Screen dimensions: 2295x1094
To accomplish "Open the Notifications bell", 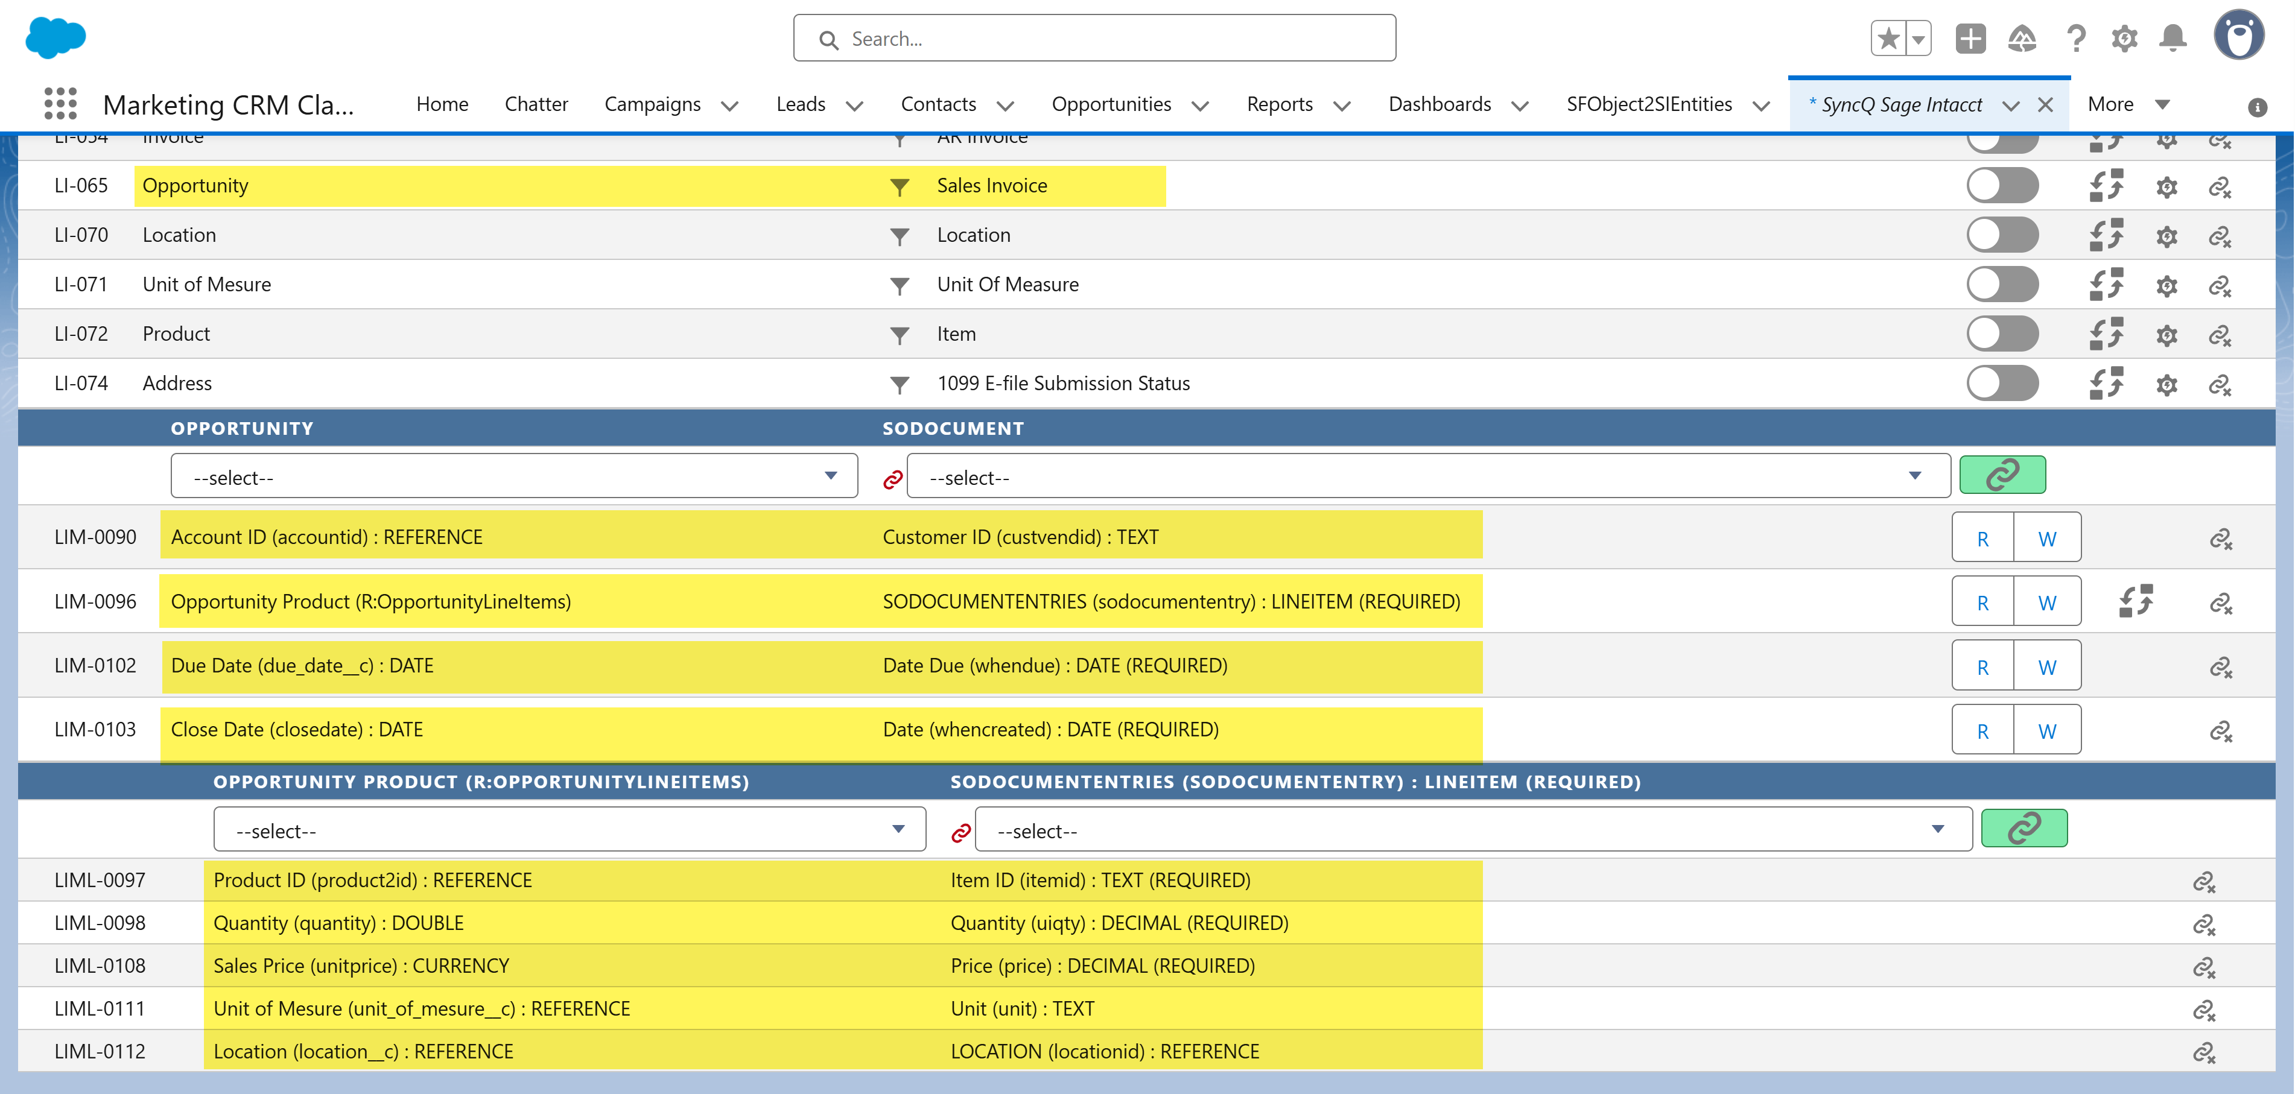I will pyautogui.click(x=2173, y=39).
